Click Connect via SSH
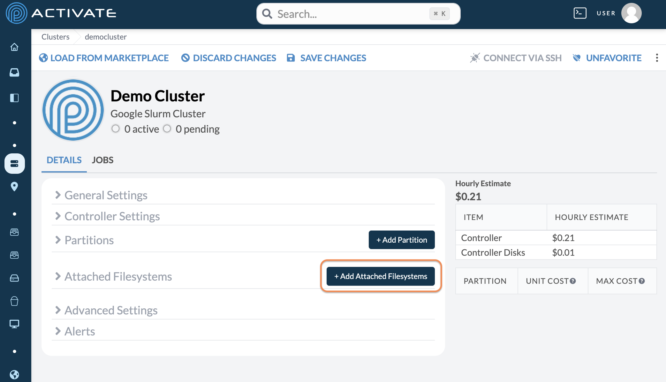 pyautogui.click(x=516, y=58)
